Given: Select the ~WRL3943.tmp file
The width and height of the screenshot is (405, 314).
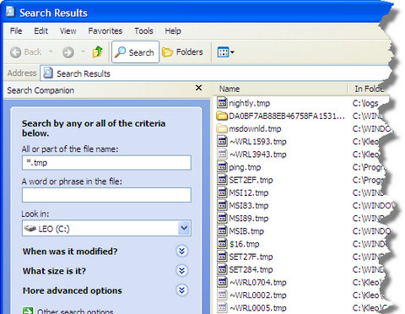Looking at the screenshot, I should click(251, 154).
